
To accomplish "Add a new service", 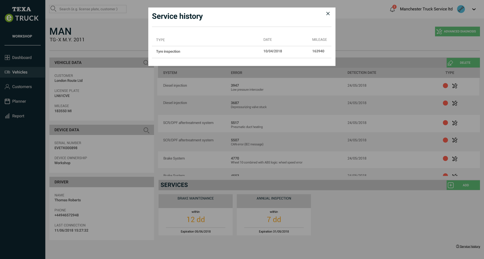I will [463, 185].
